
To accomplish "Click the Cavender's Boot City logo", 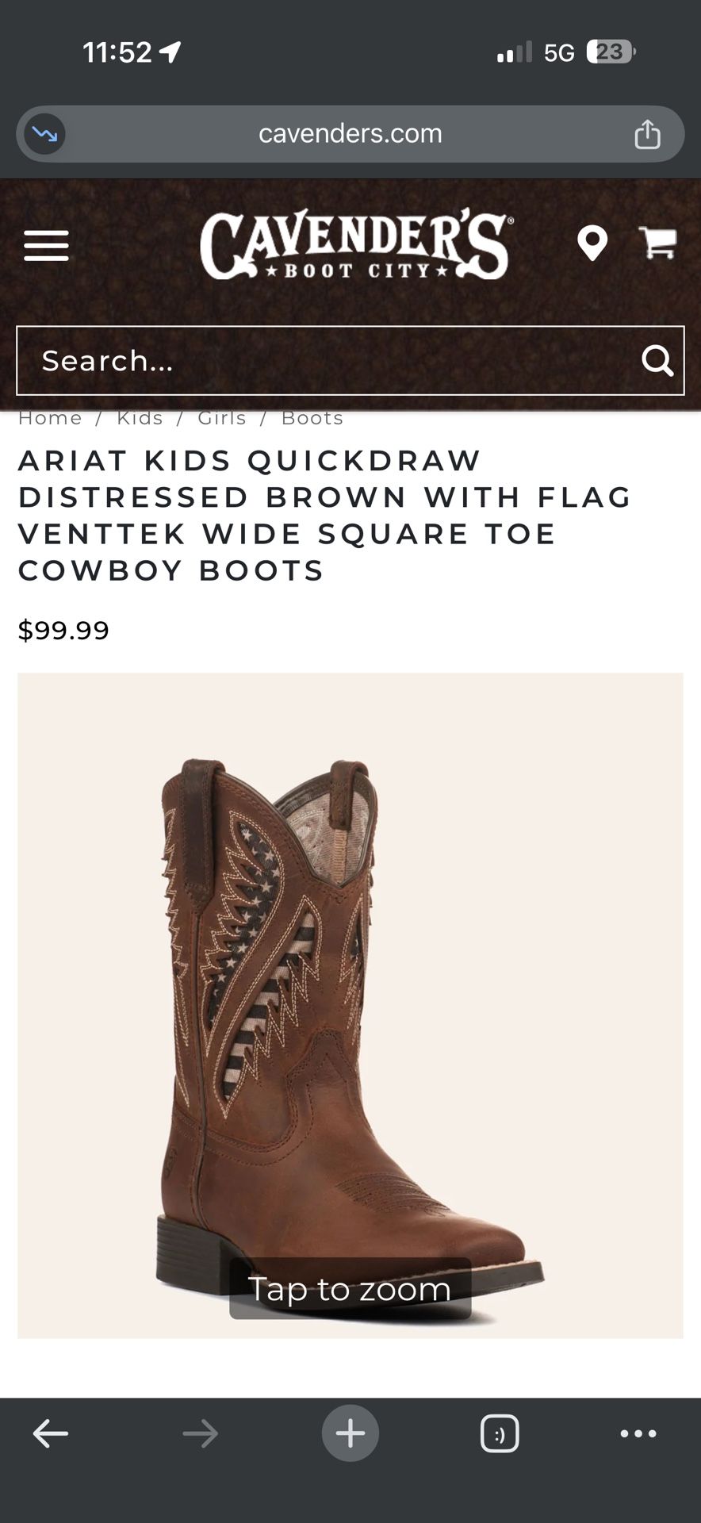I will click(x=356, y=244).
